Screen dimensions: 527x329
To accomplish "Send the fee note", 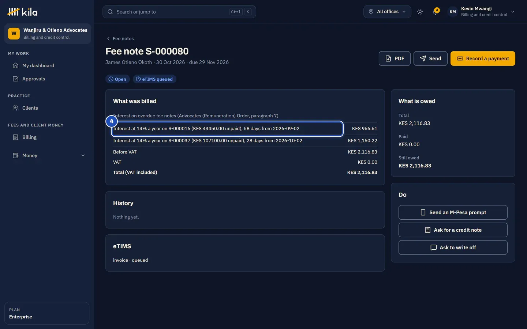I will point(430,58).
